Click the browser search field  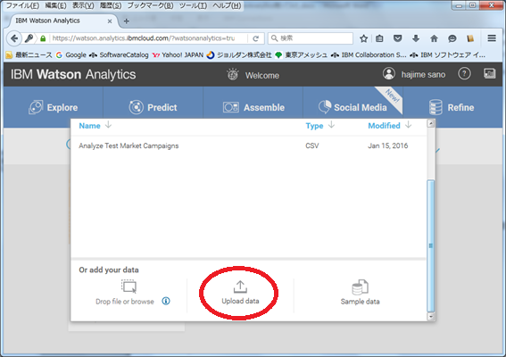coord(311,38)
